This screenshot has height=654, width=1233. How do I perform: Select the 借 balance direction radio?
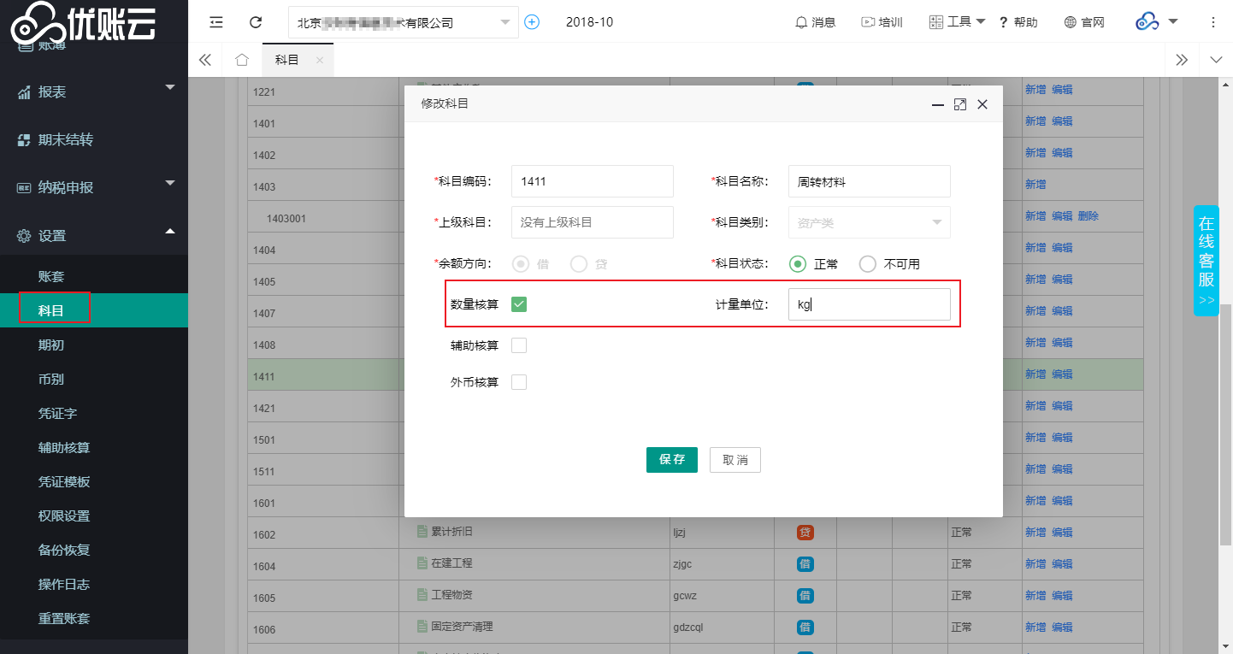point(520,264)
